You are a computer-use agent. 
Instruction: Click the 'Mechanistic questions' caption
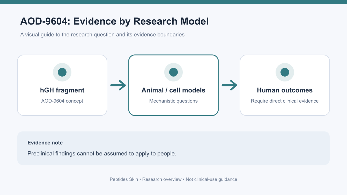(x=173, y=101)
